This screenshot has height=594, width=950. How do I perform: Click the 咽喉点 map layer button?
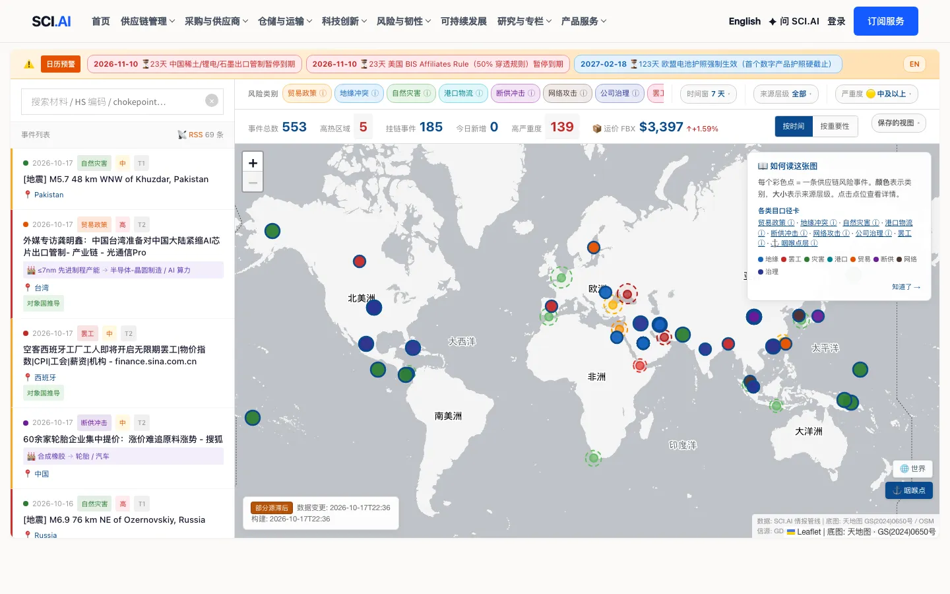[909, 490]
